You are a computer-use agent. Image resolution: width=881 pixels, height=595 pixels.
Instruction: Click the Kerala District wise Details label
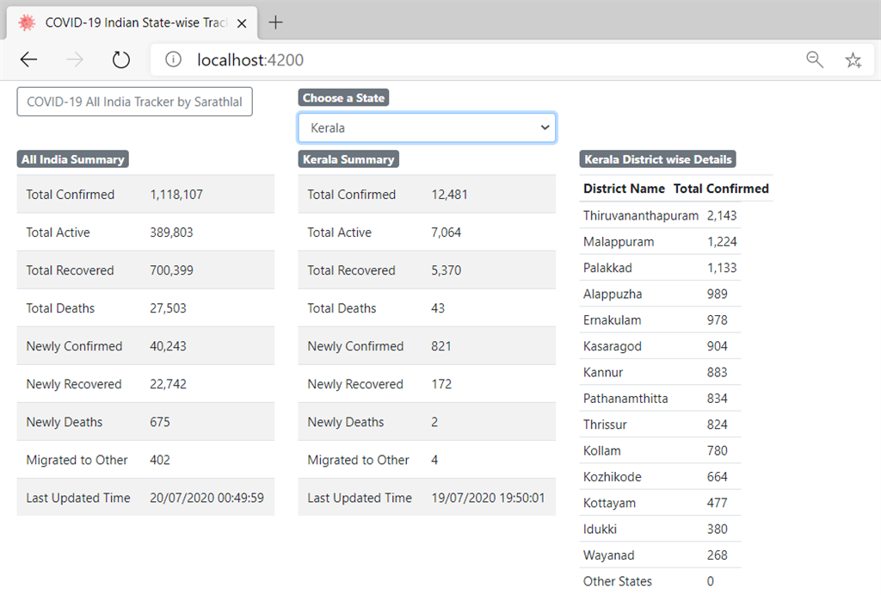[658, 159]
